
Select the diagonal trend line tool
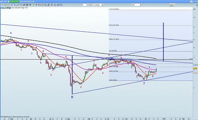18,5
